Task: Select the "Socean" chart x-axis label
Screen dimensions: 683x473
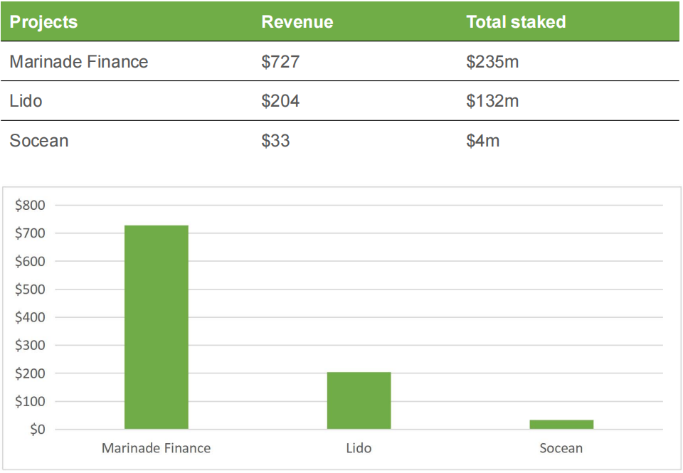Action: pos(561,448)
